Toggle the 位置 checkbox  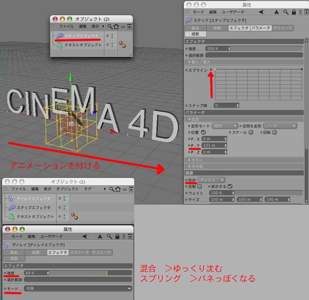click(203, 132)
